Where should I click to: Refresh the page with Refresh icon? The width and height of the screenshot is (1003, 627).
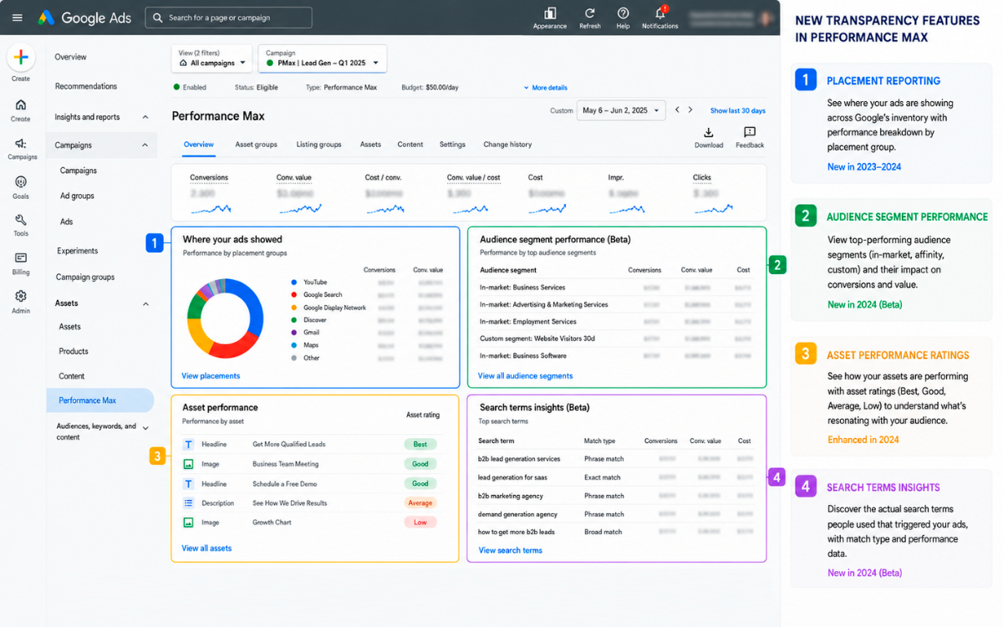tap(589, 13)
